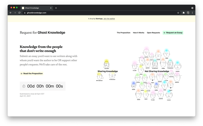Reload the page with refresh icon

20,13
